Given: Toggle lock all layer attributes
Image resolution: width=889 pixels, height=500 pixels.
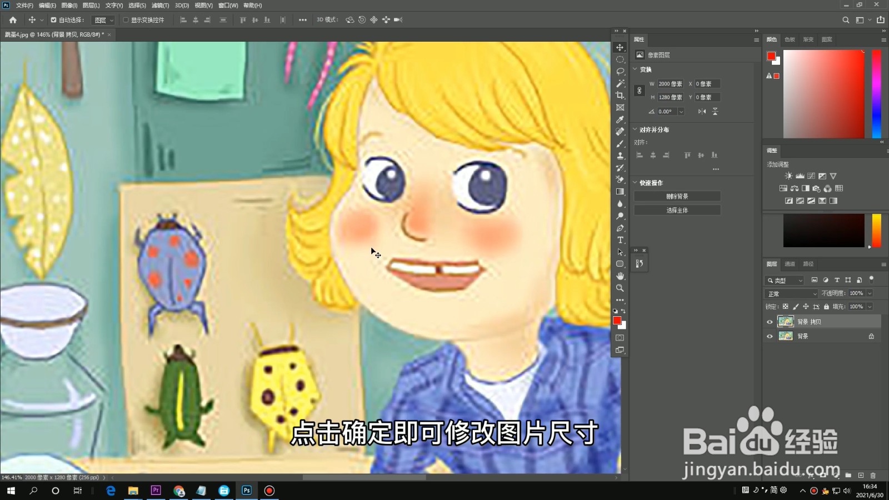Looking at the screenshot, I should [x=826, y=307].
